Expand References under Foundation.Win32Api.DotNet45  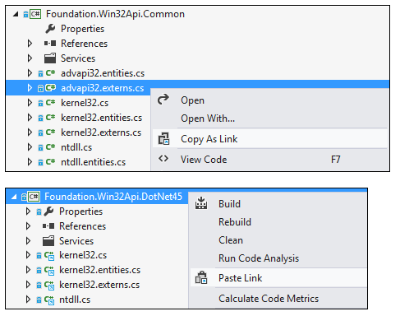click(28, 226)
